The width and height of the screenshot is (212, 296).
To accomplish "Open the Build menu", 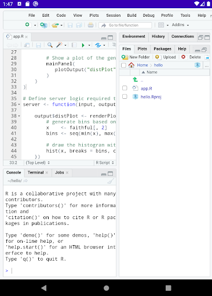I will point(131,16).
